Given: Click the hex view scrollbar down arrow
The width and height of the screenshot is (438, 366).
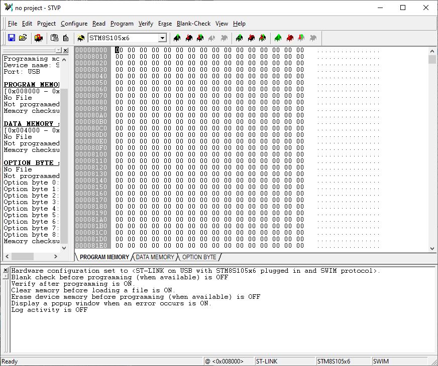Looking at the screenshot, I should pyautogui.click(x=432, y=248).
